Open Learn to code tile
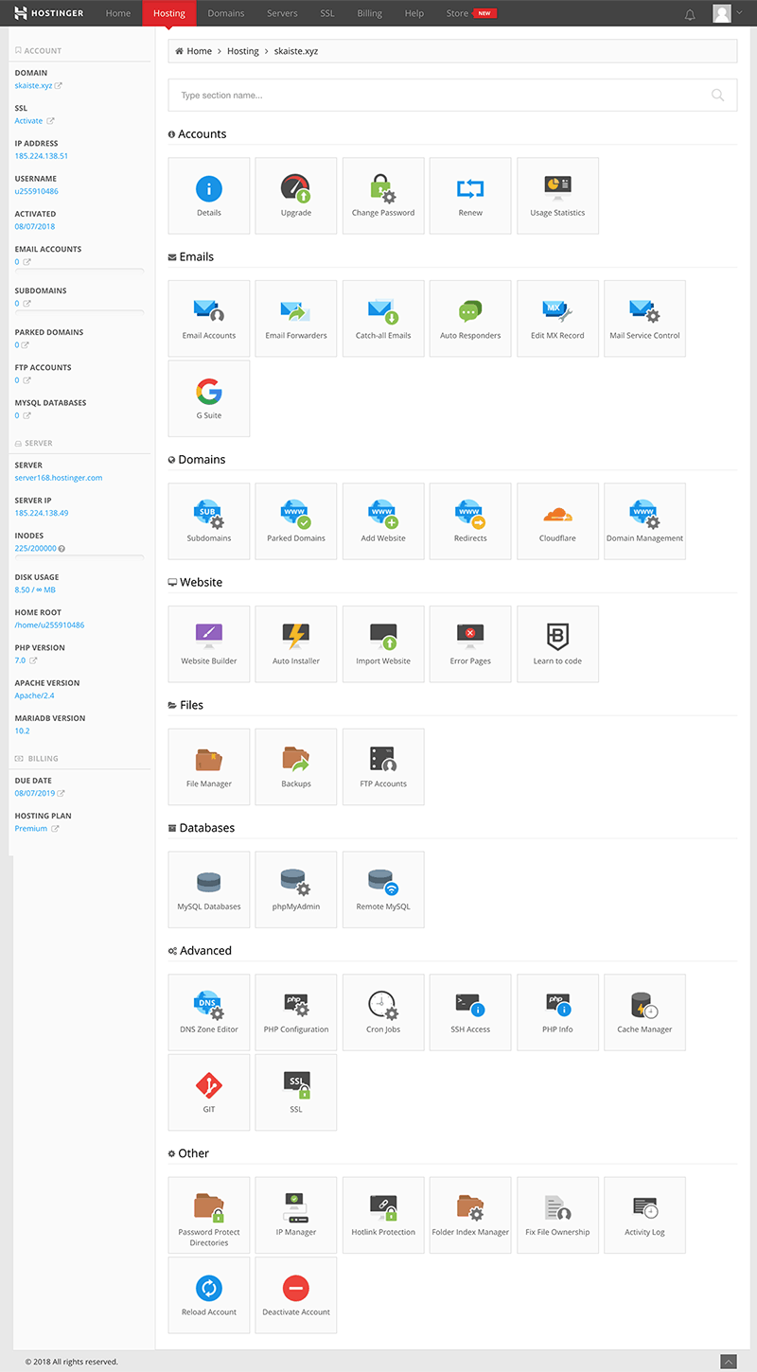The width and height of the screenshot is (757, 1372). (x=557, y=644)
